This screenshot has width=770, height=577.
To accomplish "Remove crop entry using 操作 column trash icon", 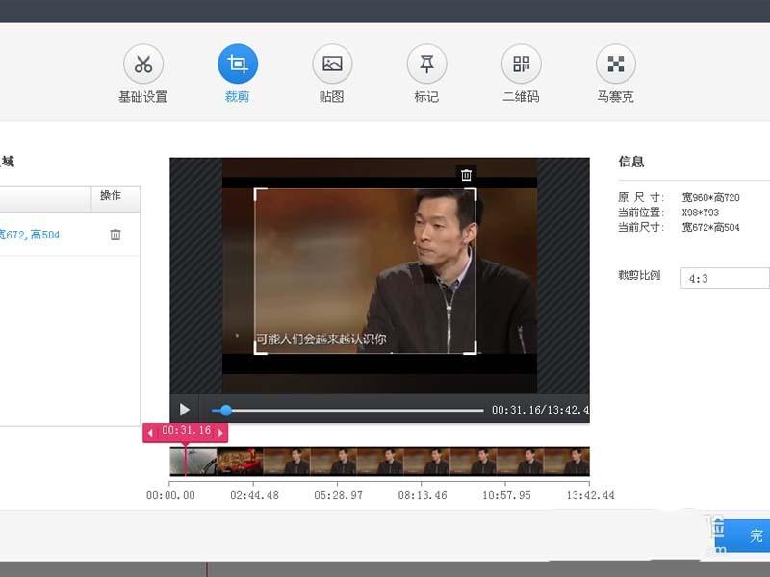I will click(x=114, y=232).
